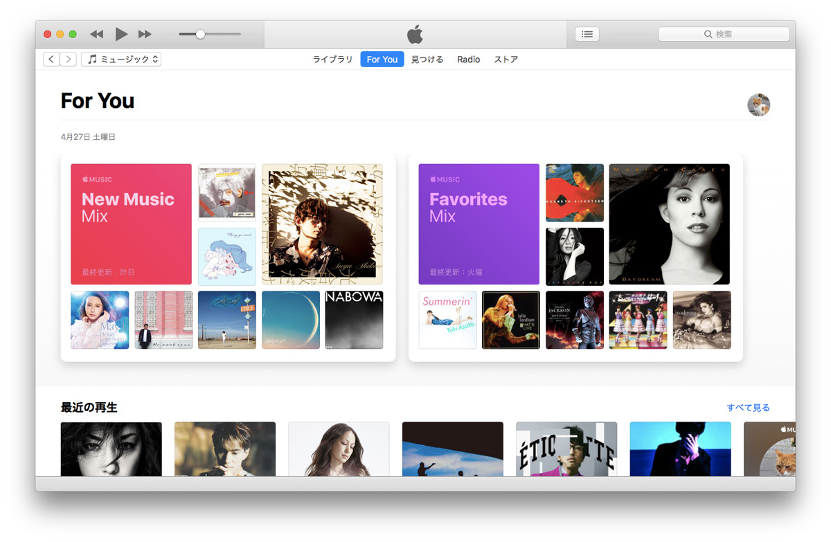Viewport: 831px width, 542px height.
Task: Open the Up Next list button
Action: (x=587, y=34)
